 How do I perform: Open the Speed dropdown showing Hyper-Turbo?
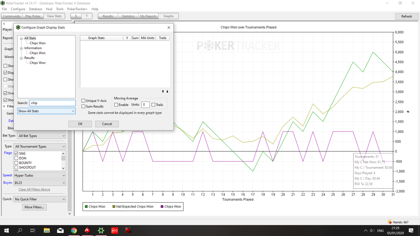40,175
